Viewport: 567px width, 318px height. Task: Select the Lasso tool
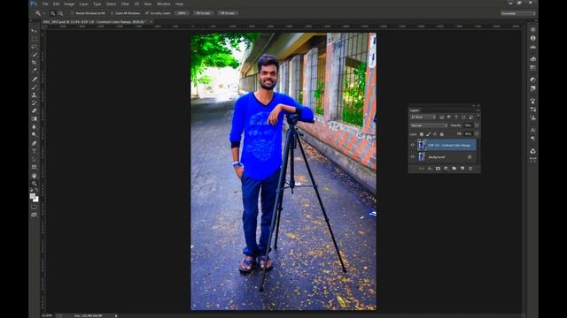tap(34, 47)
